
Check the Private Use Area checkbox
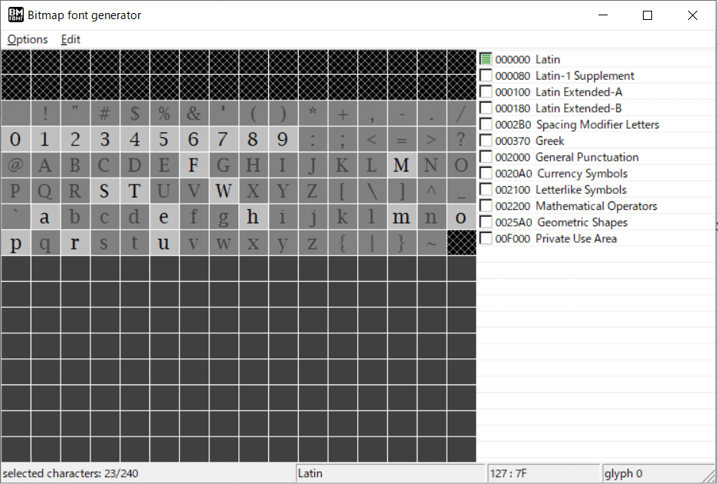coord(486,238)
